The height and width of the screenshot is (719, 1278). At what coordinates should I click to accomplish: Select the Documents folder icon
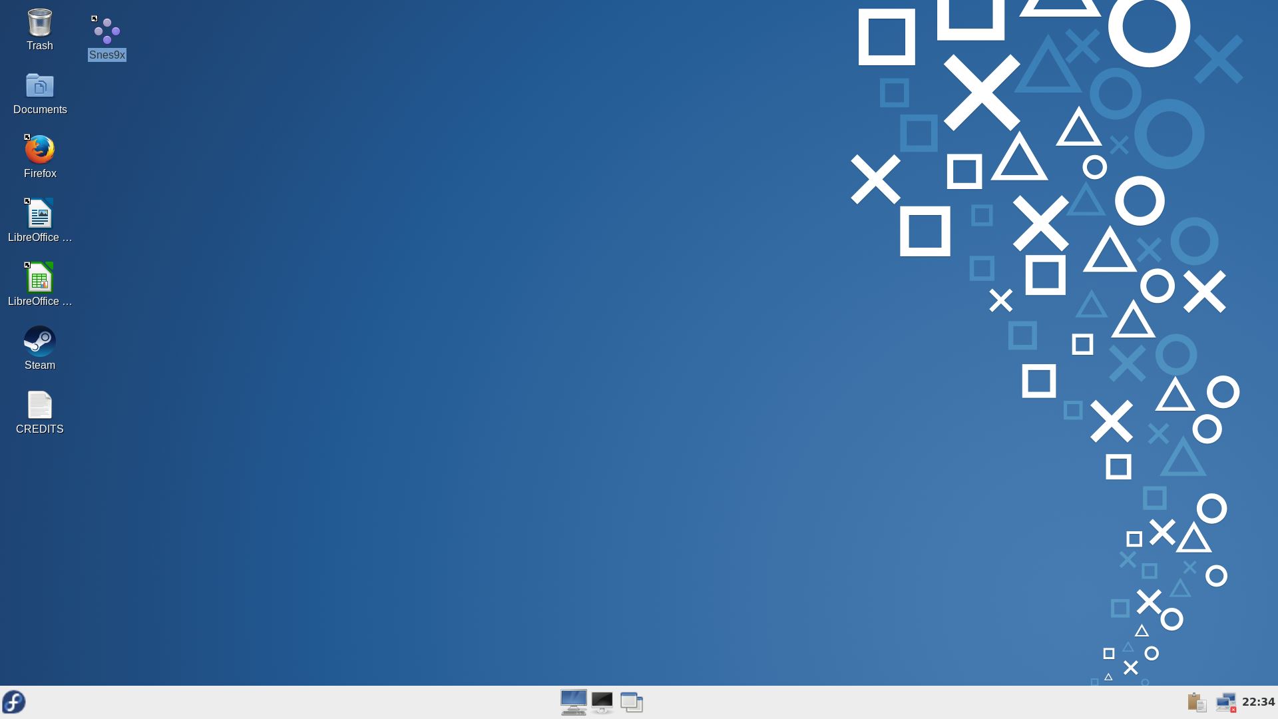(39, 87)
